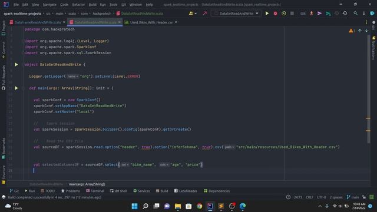The height and width of the screenshot is (212, 377).
Task: Open Windows Start button
Action: [x=135, y=206]
